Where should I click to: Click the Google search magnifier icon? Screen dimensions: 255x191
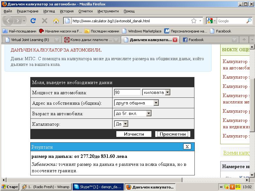249,21
